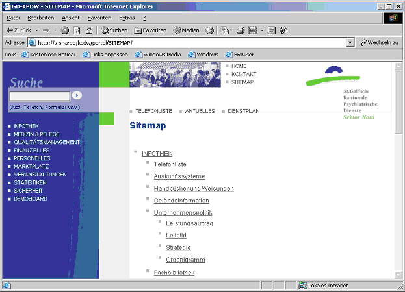Open Handbücher und Weisungen link
405x292 pixels.
click(x=194, y=189)
